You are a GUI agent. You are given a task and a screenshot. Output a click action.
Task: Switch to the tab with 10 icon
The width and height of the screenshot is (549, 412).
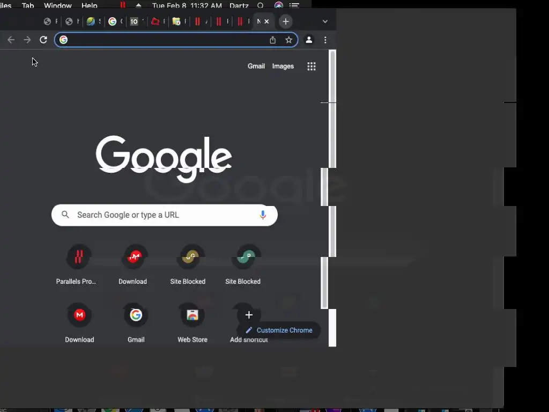(x=134, y=21)
